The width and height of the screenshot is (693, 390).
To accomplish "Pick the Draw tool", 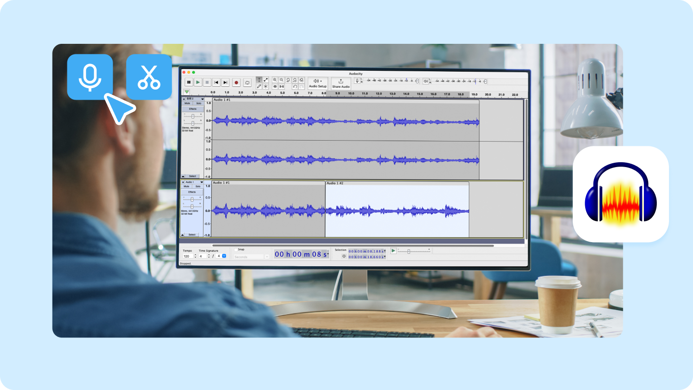I will click(x=259, y=86).
